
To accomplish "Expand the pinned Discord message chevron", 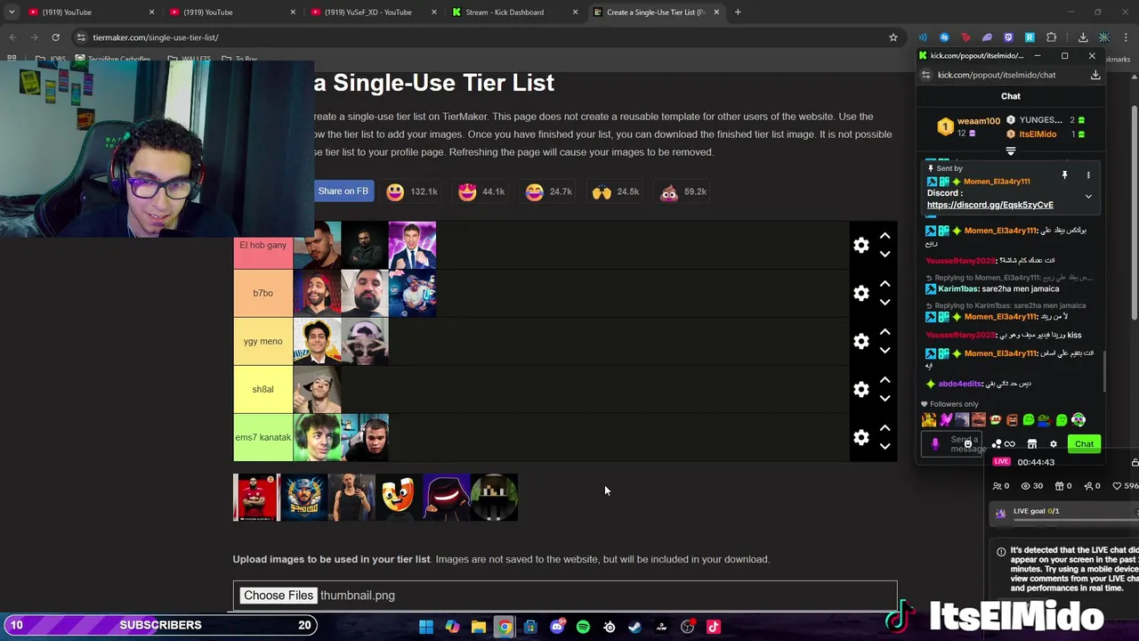I will [x=1088, y=197].
